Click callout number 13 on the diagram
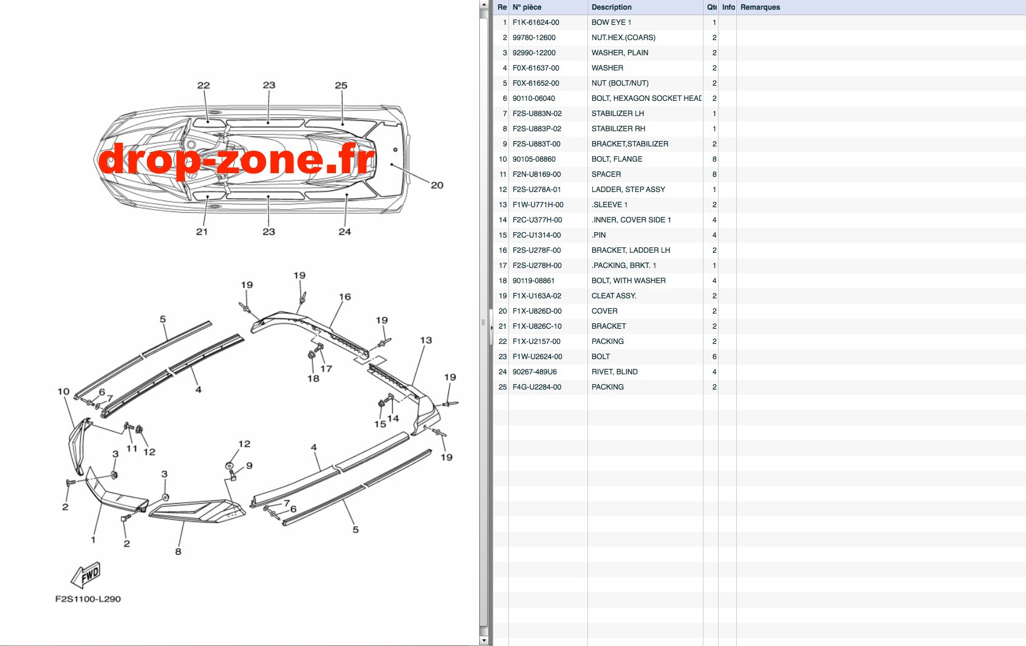The height and width of the screenshot is (646, 1026). 426,340
